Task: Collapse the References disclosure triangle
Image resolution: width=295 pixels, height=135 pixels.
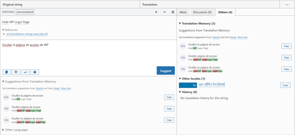Action: coord(3,30)
